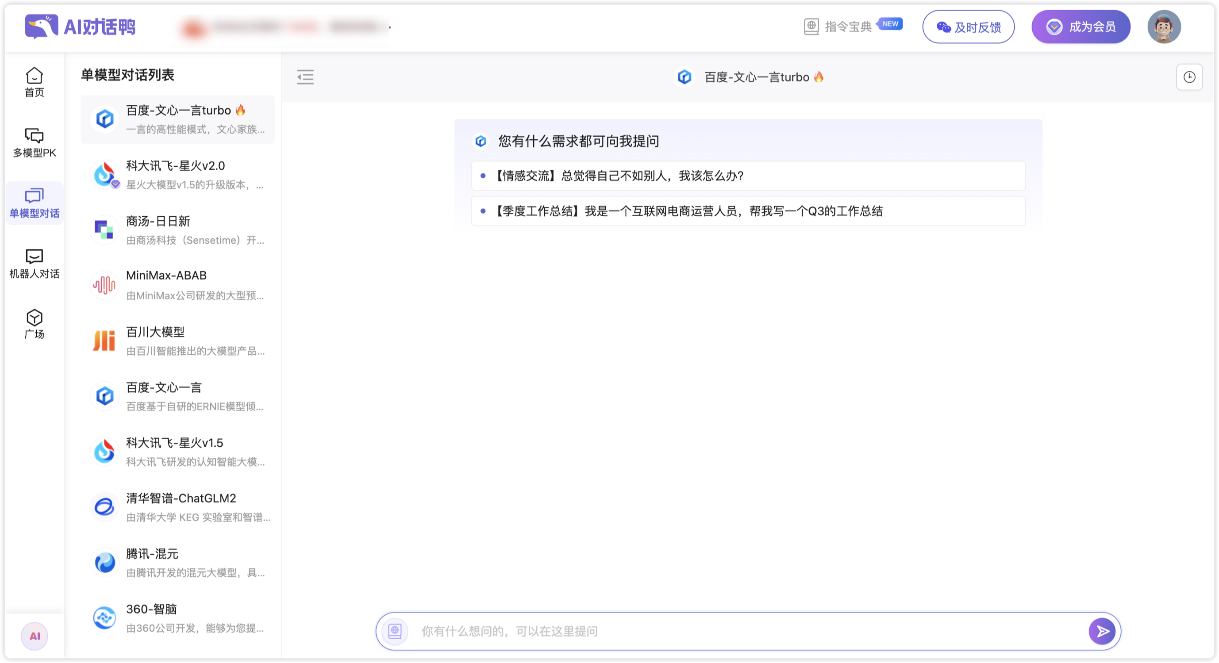Select 百川大模型 in list

(177, 341)
